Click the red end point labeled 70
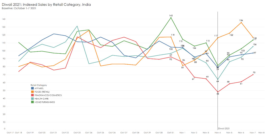 [x=253, y=74]
